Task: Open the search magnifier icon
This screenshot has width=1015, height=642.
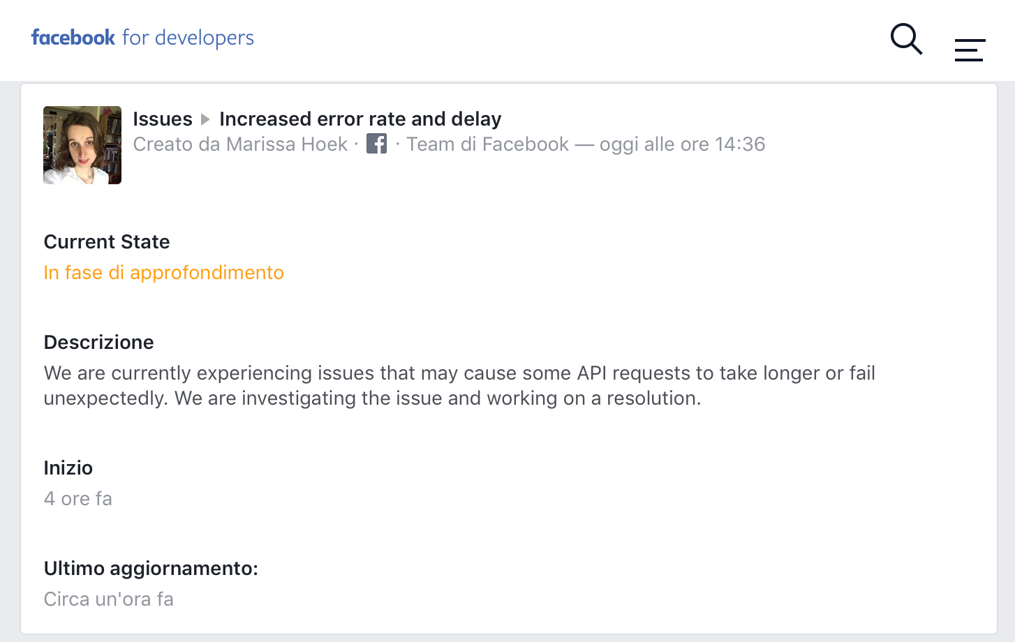Action: pos(906,39)
